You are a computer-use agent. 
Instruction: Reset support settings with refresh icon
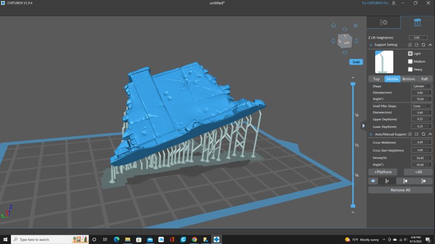(x=424, y=45)
